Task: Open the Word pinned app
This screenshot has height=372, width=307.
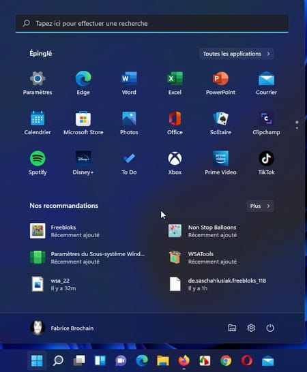Action: [x=129, y=83]
